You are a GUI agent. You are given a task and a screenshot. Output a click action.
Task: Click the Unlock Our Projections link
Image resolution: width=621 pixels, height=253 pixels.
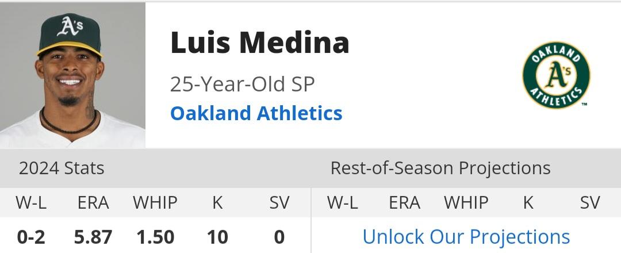(x=466, y=236)
